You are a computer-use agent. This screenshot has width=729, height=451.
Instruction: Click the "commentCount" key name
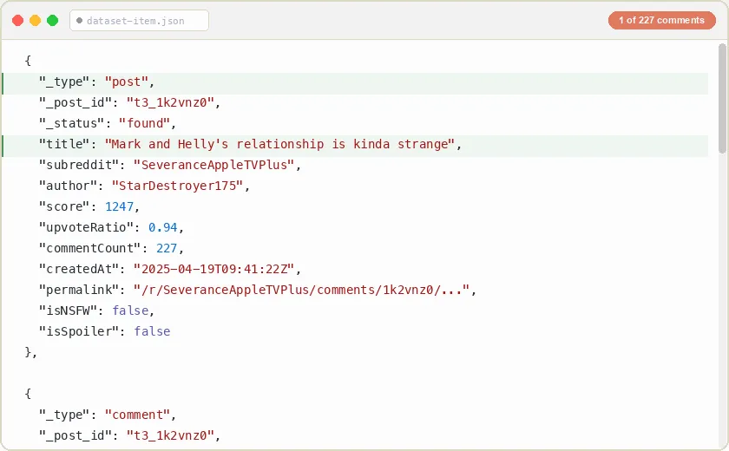pyautogui.click(x=89, y=248)
